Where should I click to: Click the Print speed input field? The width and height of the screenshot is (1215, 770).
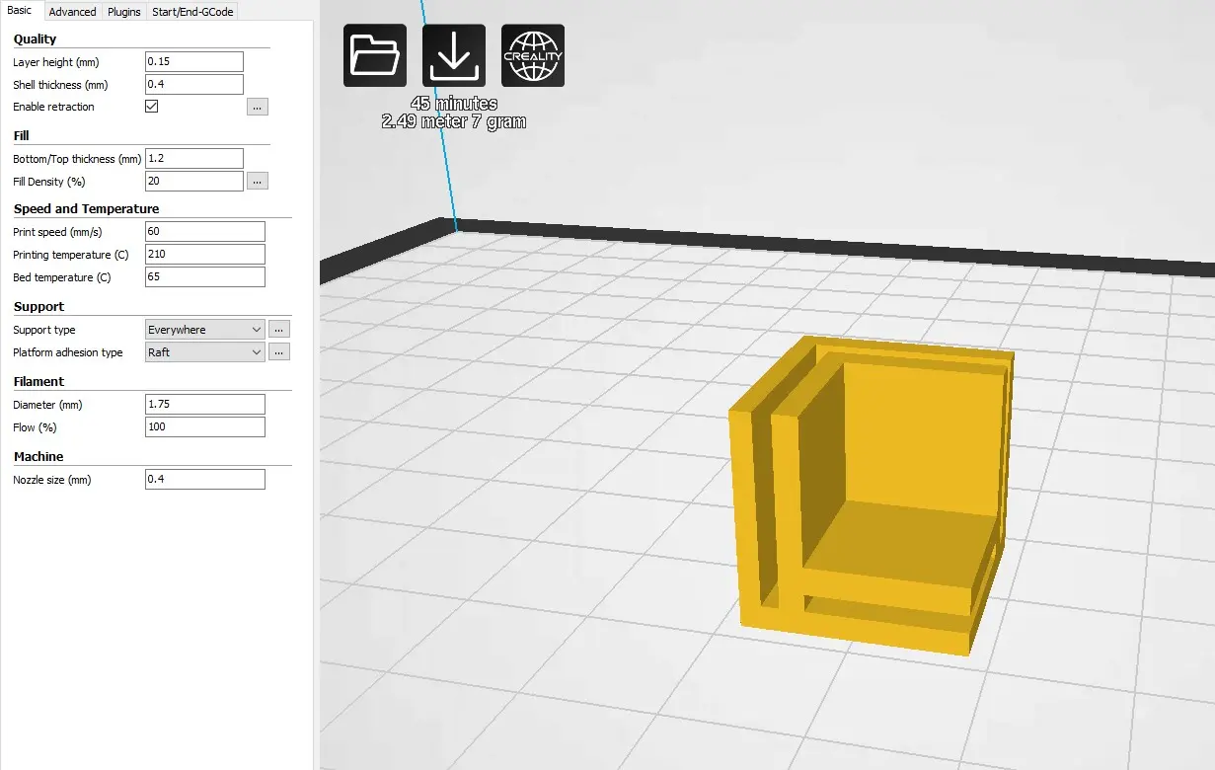pyautogui.click(x=205, y=231)
